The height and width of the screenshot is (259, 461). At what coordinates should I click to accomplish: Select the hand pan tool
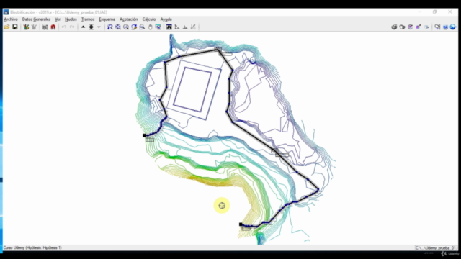(151, 27)
